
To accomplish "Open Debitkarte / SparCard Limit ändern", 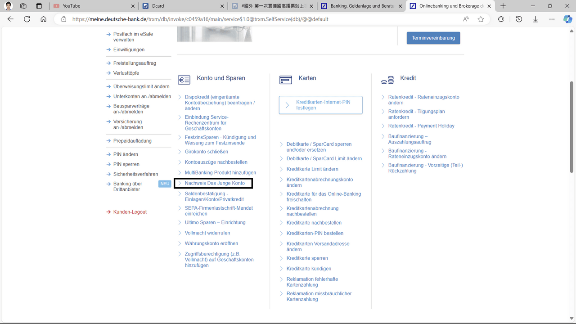I will 324,158.
